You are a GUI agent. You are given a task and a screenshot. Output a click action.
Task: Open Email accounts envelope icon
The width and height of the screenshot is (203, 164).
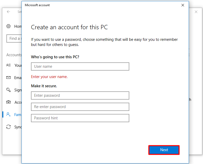click(x=8, y=78)
